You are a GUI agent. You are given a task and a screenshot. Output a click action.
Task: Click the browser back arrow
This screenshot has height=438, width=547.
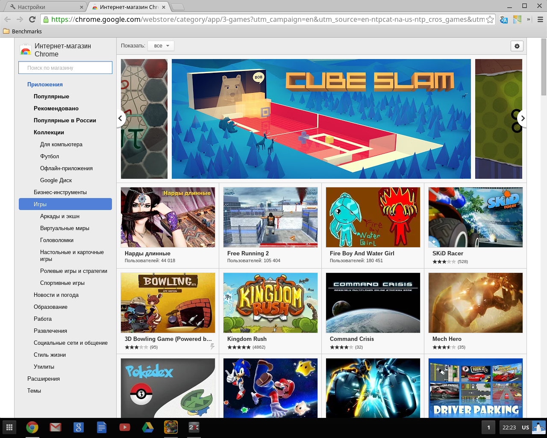tap(7, 19)
